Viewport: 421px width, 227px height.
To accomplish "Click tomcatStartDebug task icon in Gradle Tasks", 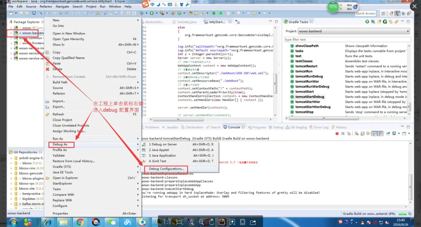I will tap(292, 97).
